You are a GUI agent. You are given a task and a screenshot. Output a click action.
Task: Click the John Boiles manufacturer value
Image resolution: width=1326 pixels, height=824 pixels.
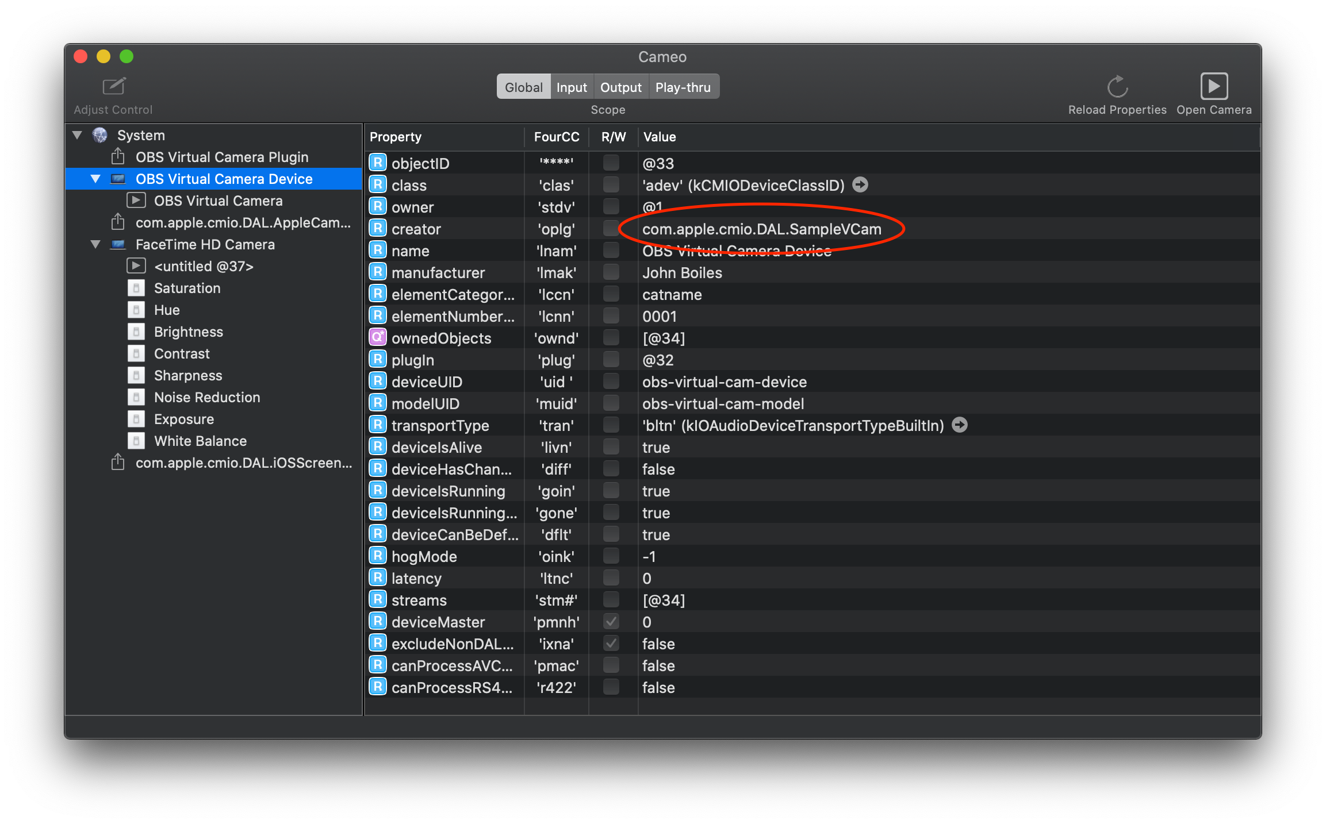pyautogui.click(x=682, y=273)
